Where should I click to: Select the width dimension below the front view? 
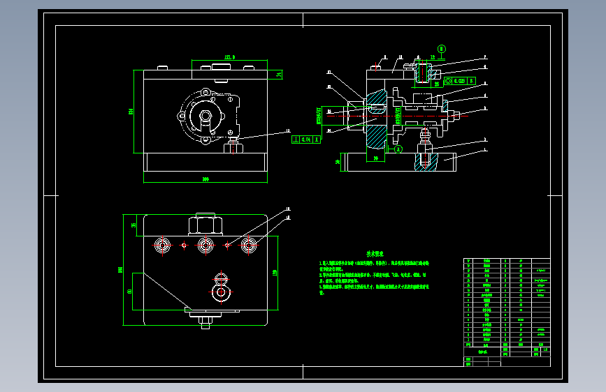[205, 179]
